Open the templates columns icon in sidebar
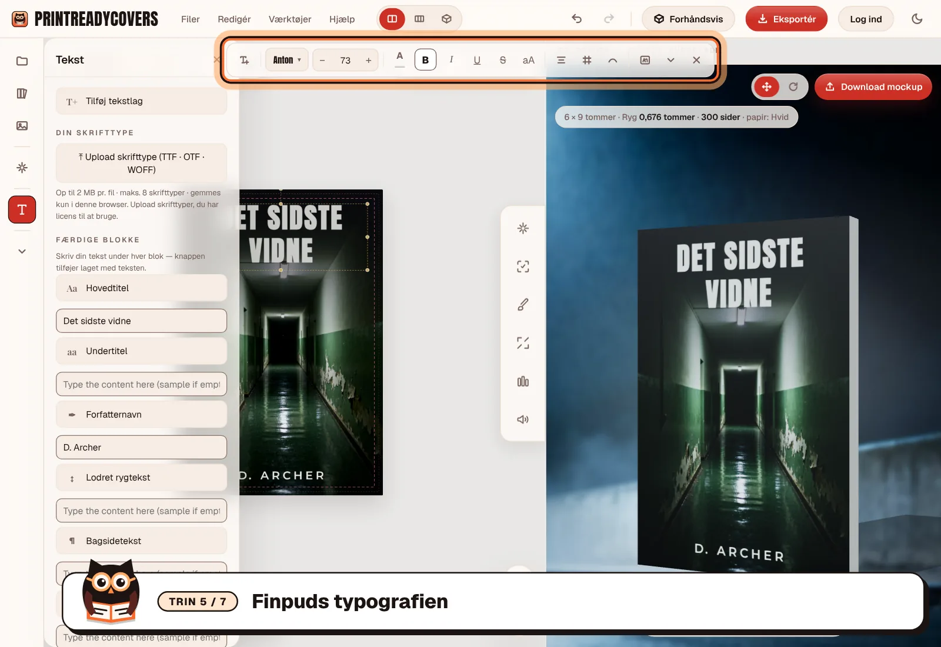This screenshot has width=941, height=647. [22, 94]
